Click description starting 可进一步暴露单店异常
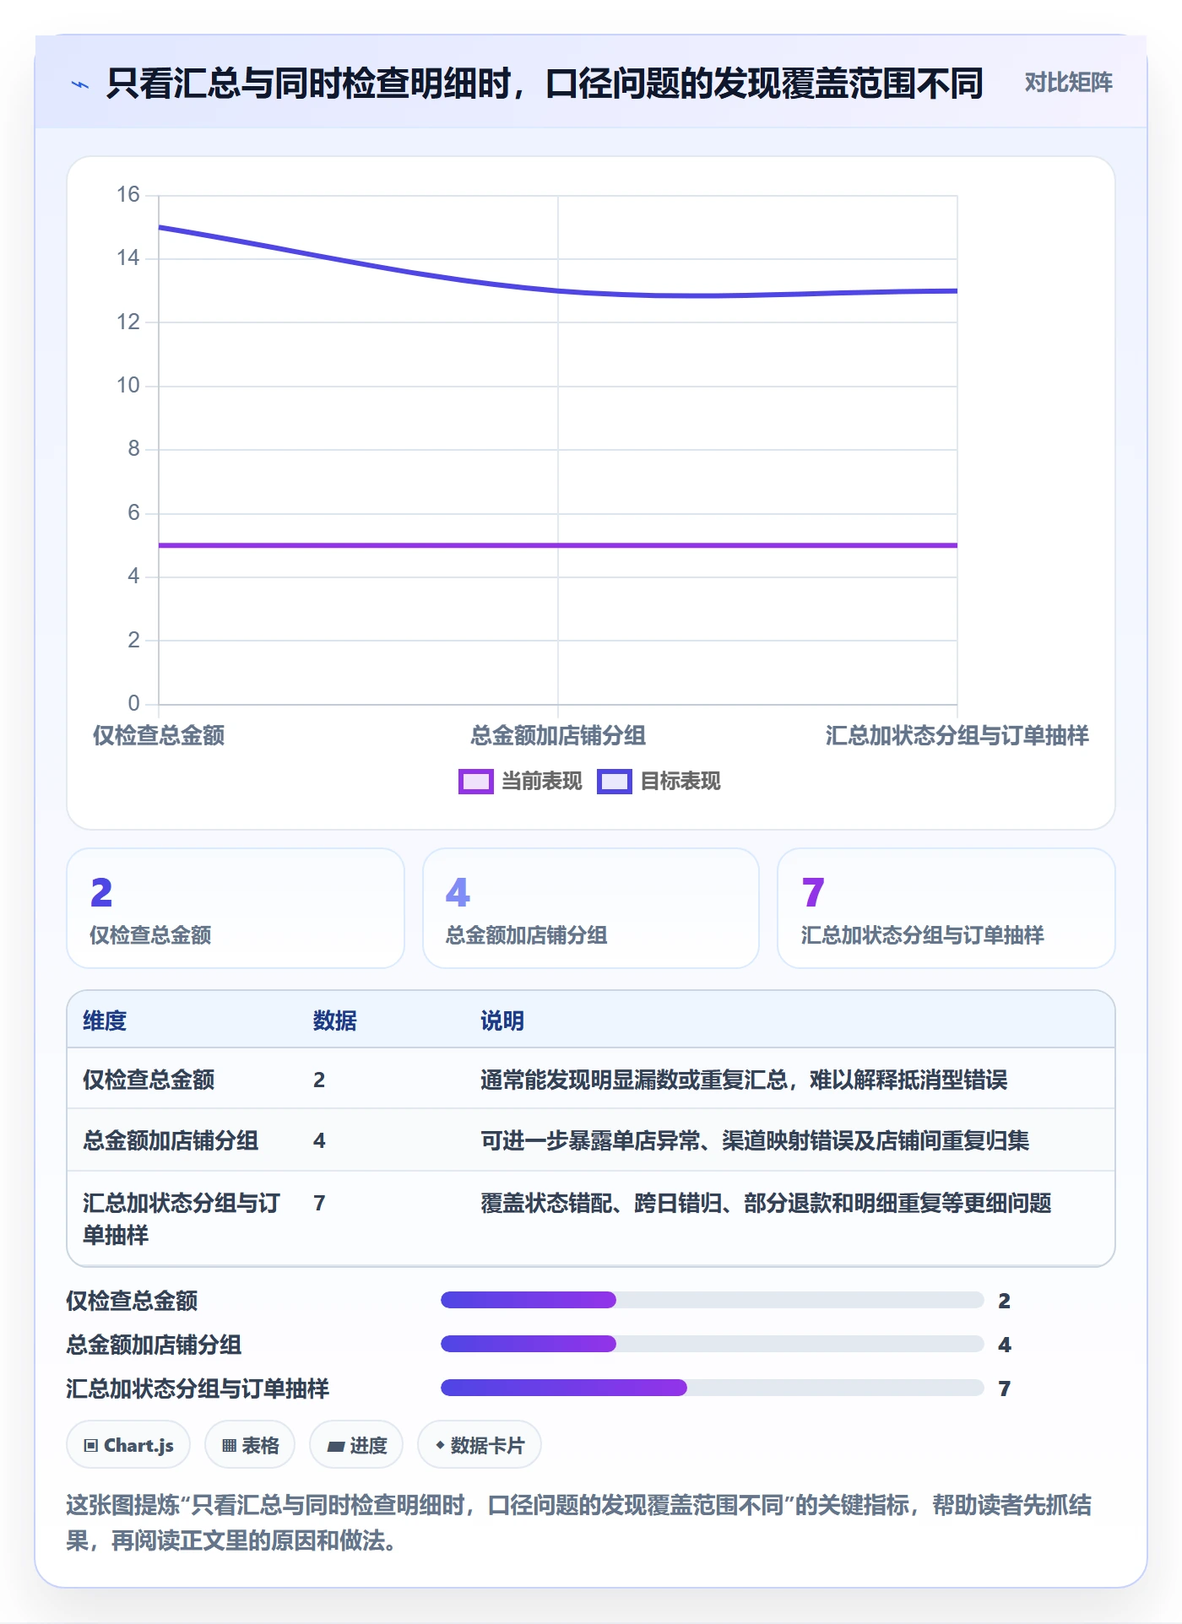This screenshot has height=1624, width=1182. 755,1140
